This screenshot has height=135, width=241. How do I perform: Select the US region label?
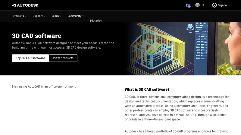click(x=202, y=5)
